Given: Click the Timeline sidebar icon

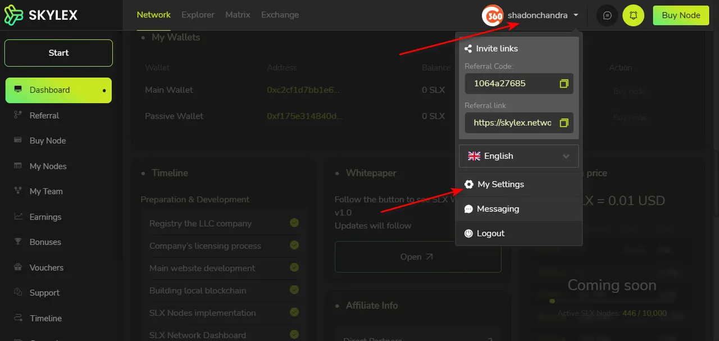Looking at the screenshot, I should tap(18, 318).
